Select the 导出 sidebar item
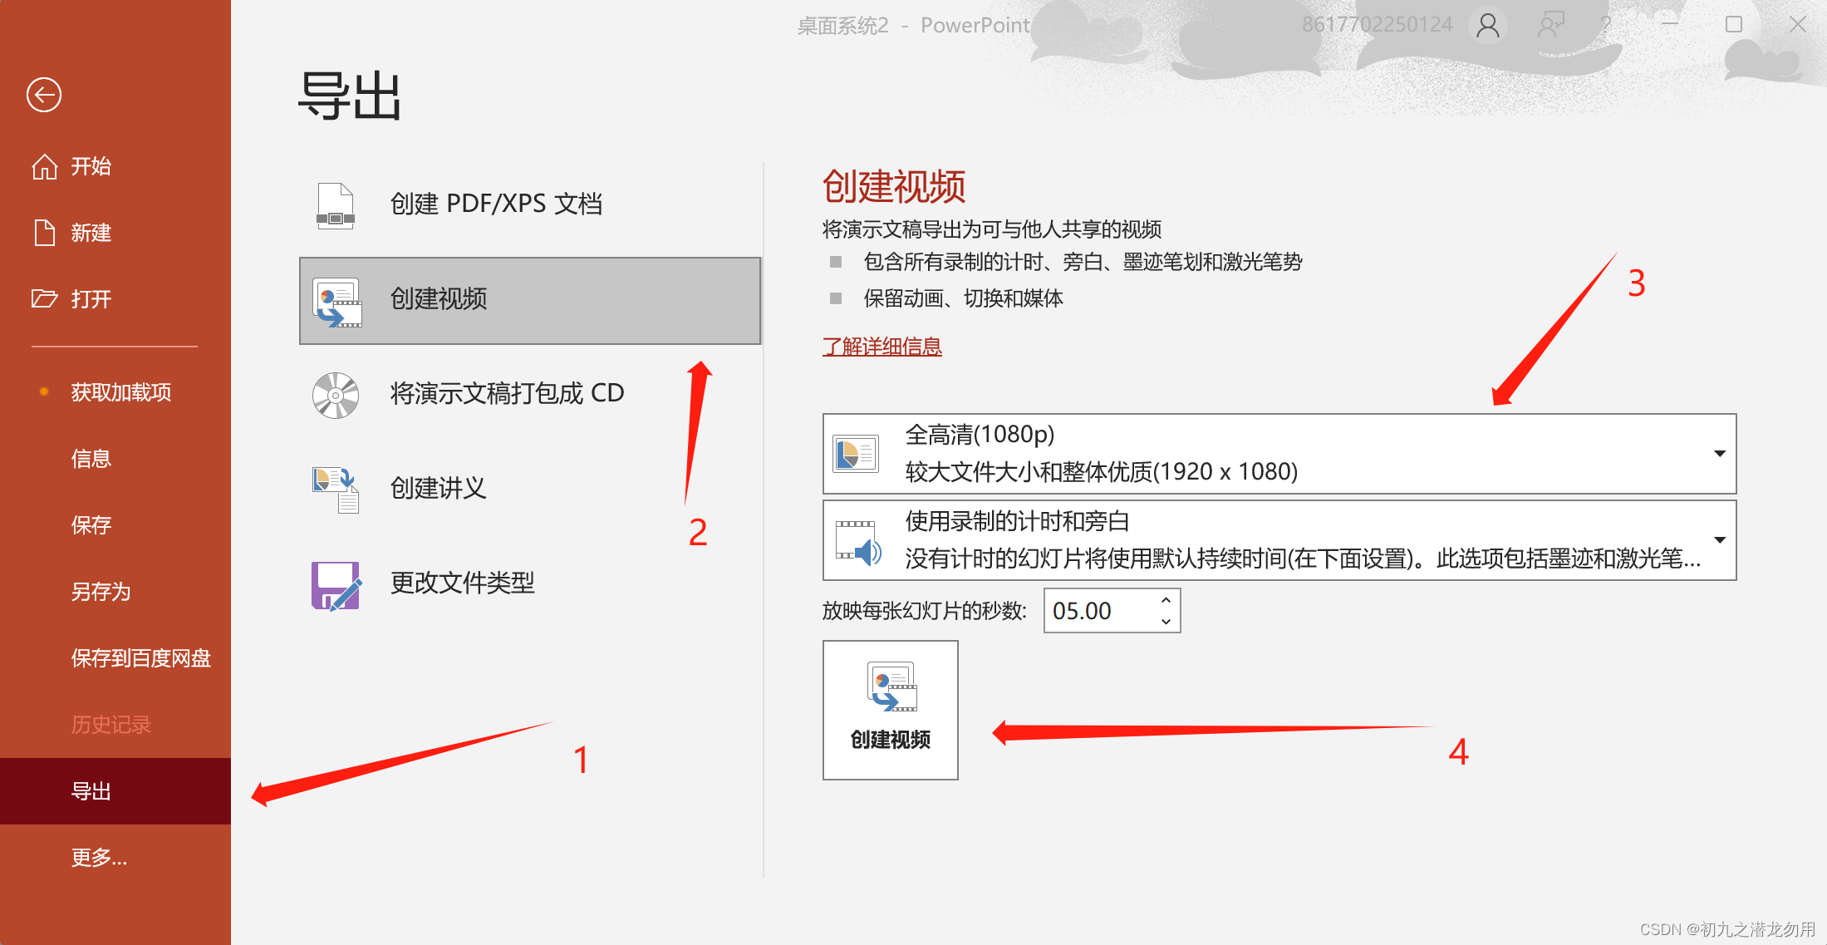 [115, 791]
